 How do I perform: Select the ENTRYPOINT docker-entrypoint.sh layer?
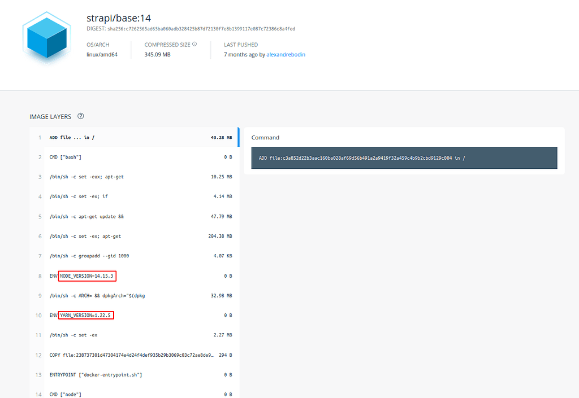136,374
